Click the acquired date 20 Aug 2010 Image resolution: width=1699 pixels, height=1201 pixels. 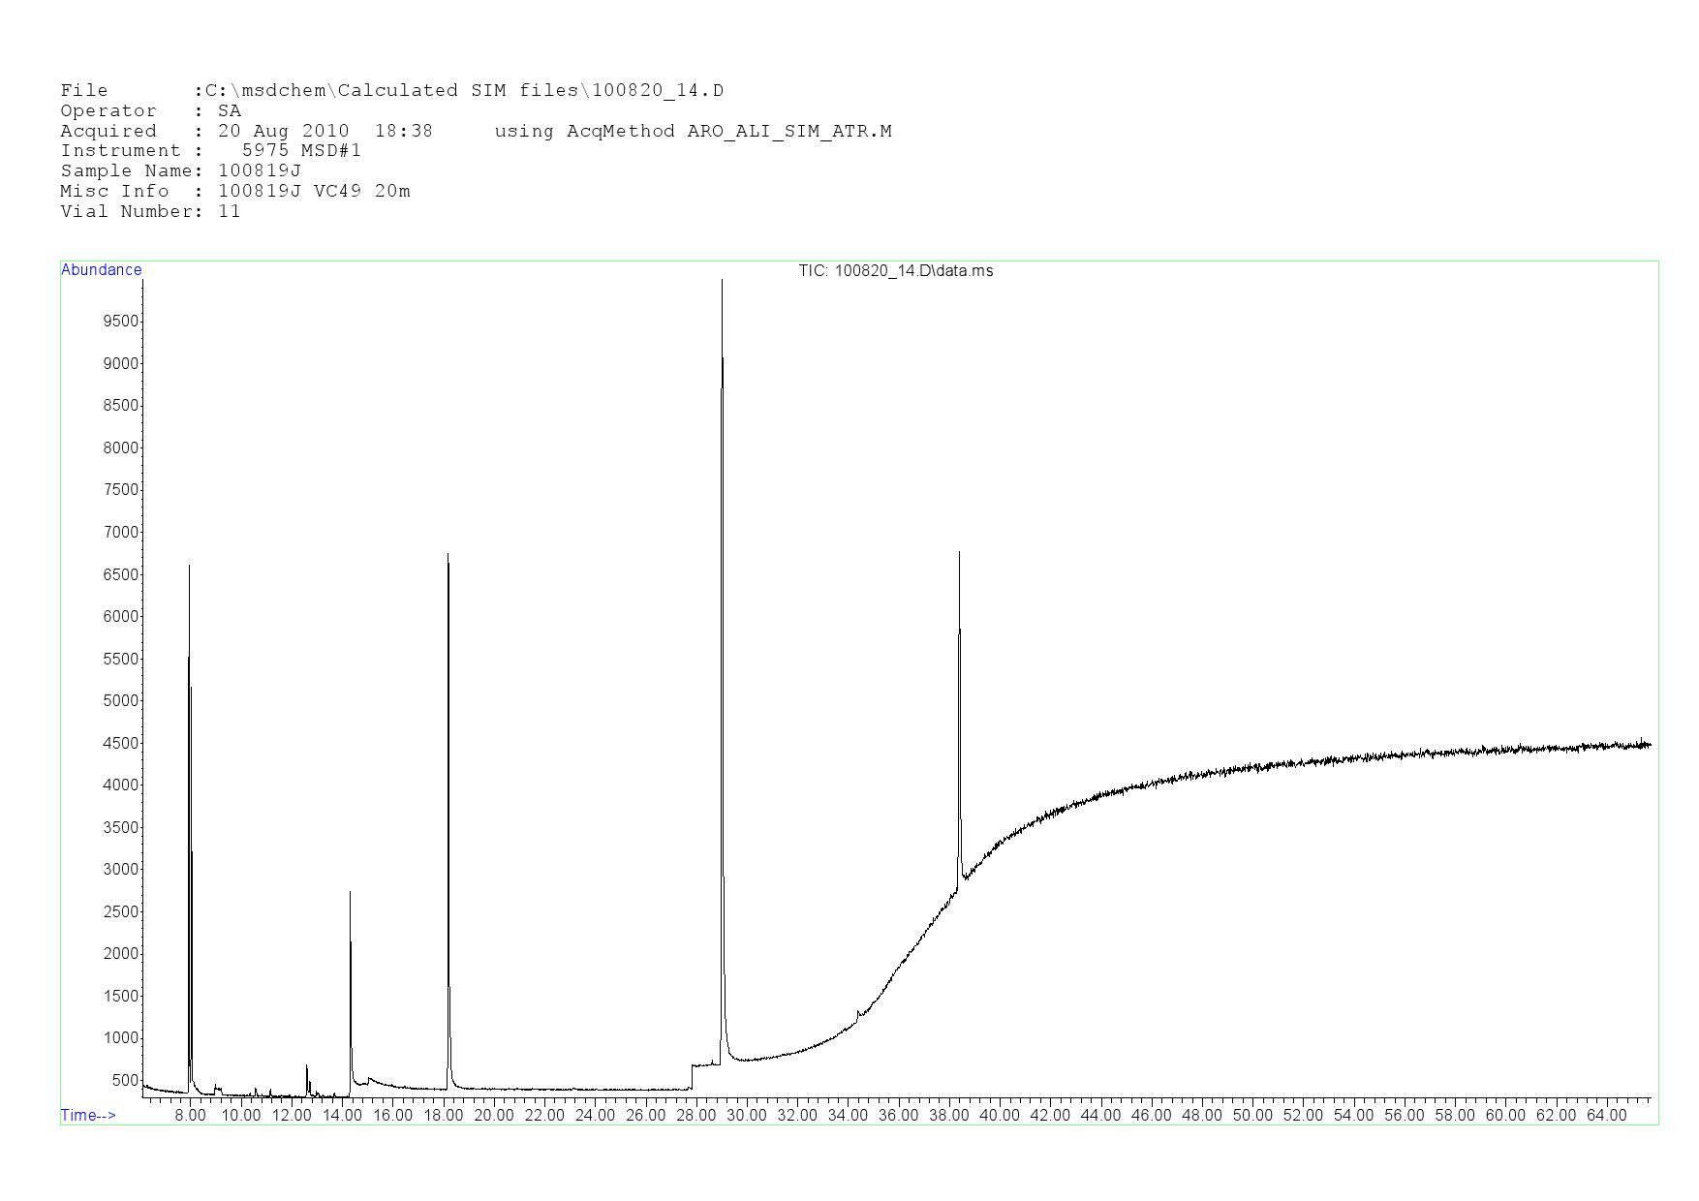point(283,131)
